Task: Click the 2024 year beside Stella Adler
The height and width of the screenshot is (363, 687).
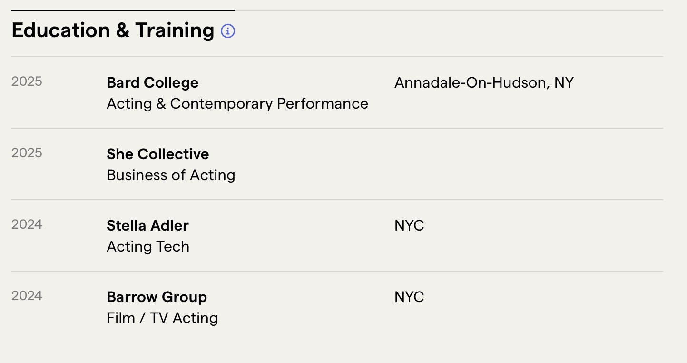Action: tap(27, 224)
